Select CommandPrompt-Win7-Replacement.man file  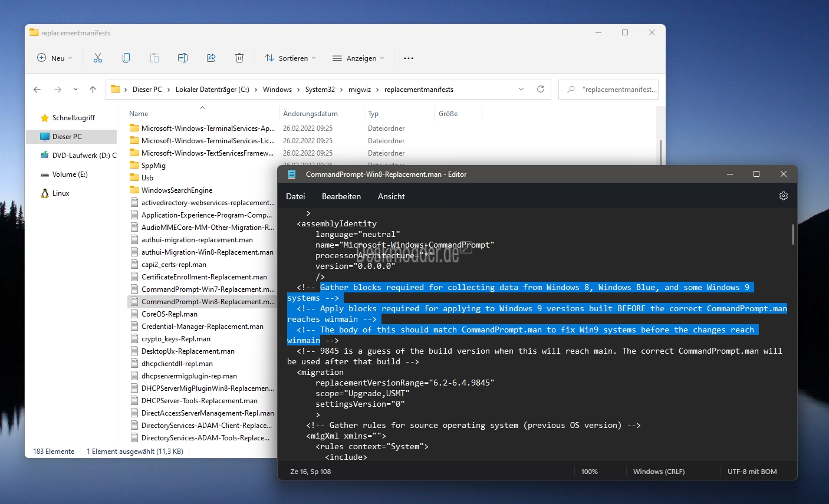(208, 289)
